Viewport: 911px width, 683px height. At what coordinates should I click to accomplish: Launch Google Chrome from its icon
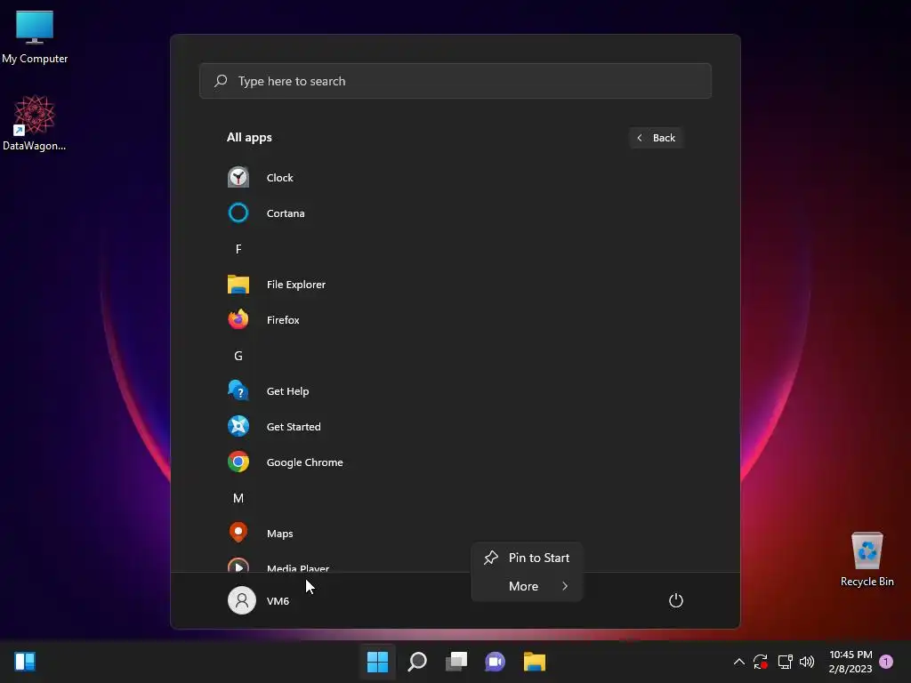238,462
